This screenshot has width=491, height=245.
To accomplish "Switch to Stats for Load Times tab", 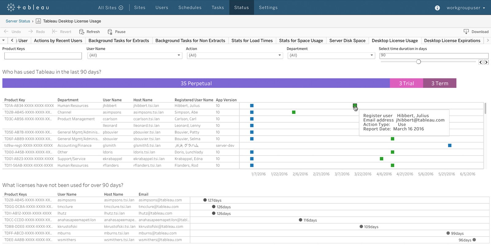I will [x=252, y=40].
